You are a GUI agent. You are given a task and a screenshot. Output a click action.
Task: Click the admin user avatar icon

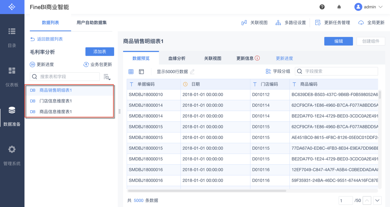(x=358, y=7)
